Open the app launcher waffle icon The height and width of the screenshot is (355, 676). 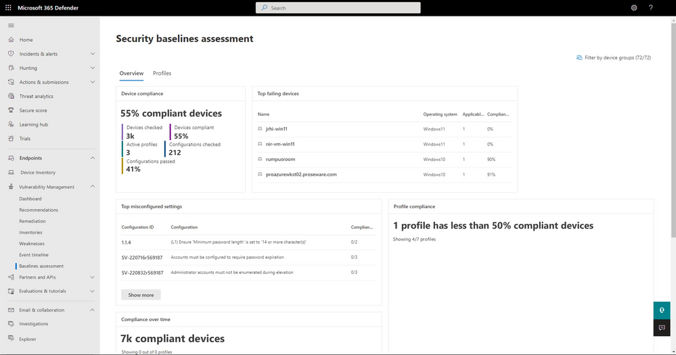point(8,7)
